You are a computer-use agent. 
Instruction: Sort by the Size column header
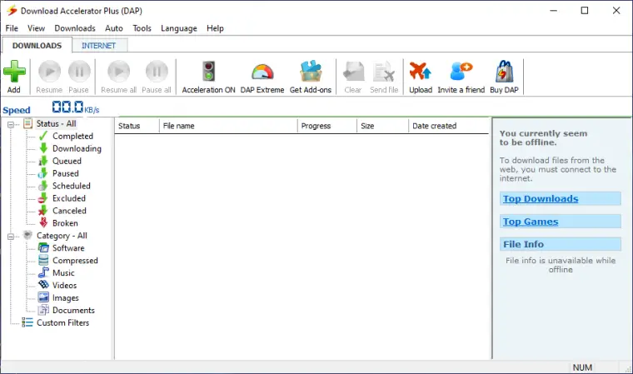tap(382, 126)
